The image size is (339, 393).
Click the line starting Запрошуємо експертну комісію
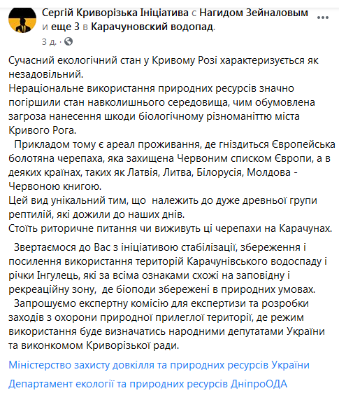[161, 303]
